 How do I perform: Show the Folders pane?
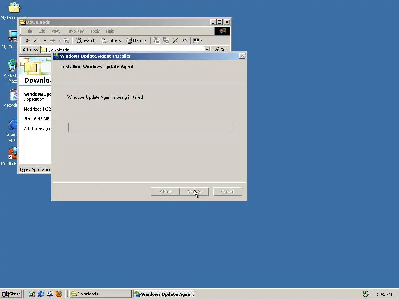click(x=111, y=40)
